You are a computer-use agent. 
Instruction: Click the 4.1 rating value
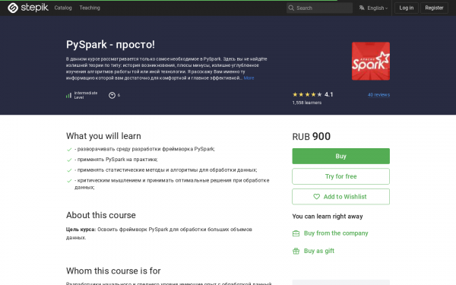coord(328,94)
